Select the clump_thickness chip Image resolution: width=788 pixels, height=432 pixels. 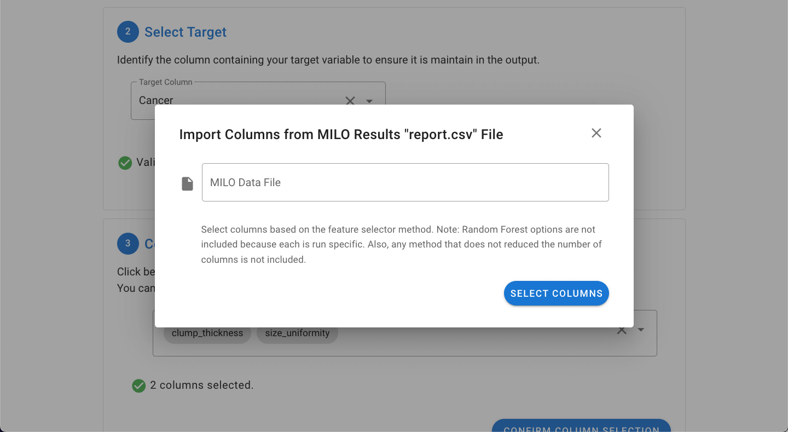click(207, 333)
